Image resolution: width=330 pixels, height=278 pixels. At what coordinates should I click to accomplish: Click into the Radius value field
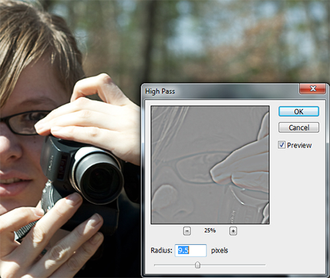[x=191, y=250]
